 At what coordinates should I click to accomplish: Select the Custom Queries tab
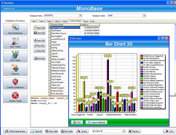coord(75,21)
